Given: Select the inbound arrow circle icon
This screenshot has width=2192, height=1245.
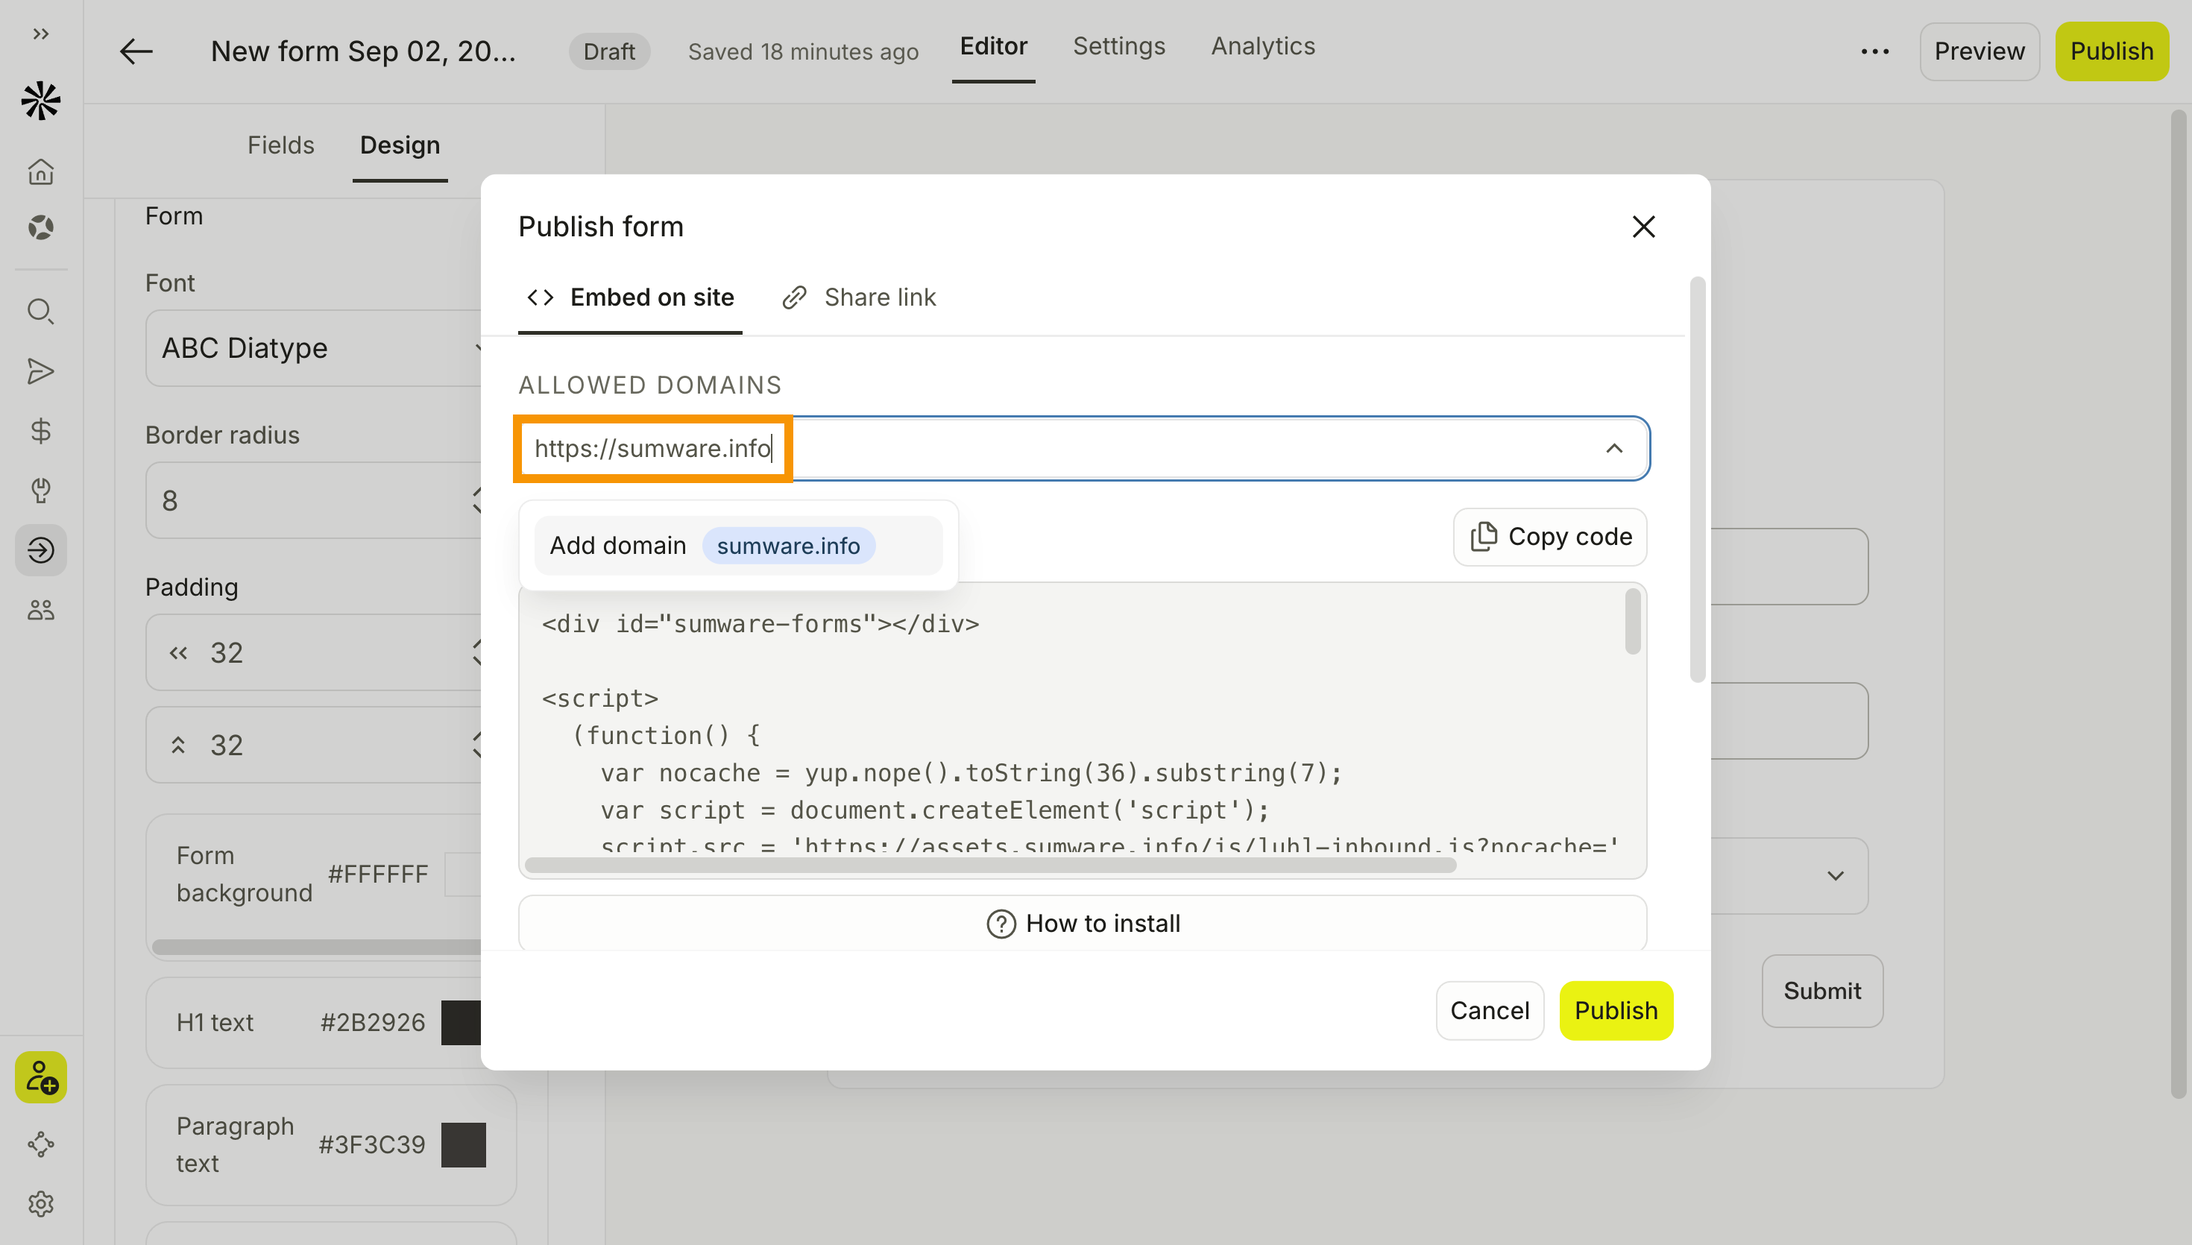Looking at the screenshot, I should coord(40,550).
